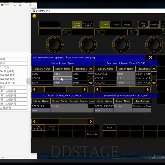Click down arrow of first encoder wheel

coord(55,52)
